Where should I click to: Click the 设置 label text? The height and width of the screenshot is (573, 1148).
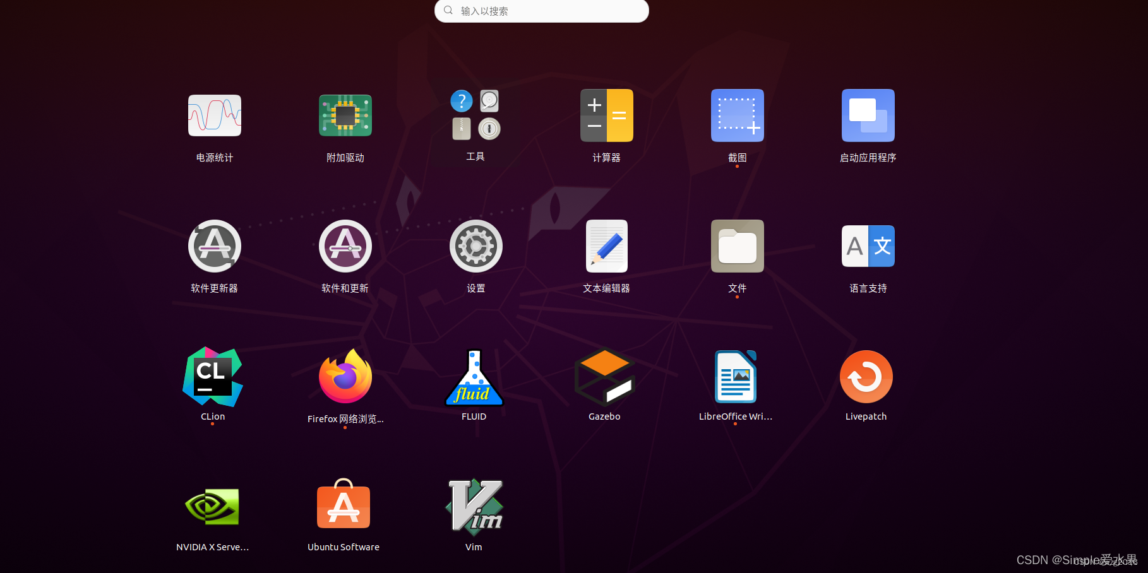tap(475, 288)
